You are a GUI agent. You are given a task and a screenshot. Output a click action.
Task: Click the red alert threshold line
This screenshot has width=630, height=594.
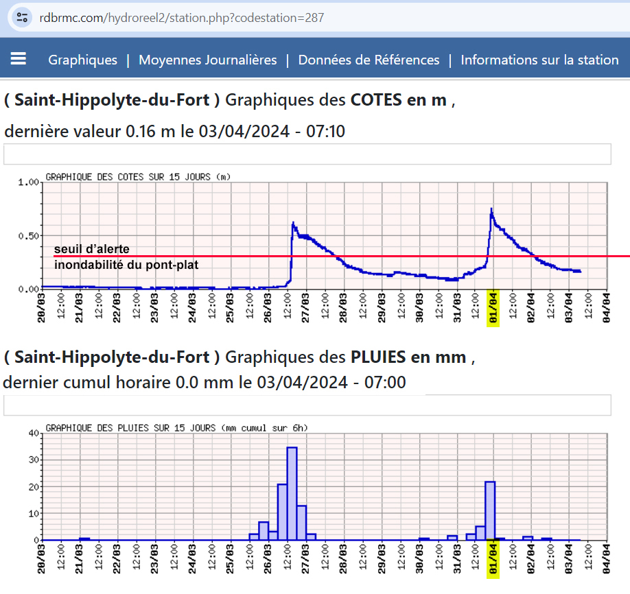pyautogui.click(x=412, y=256)
